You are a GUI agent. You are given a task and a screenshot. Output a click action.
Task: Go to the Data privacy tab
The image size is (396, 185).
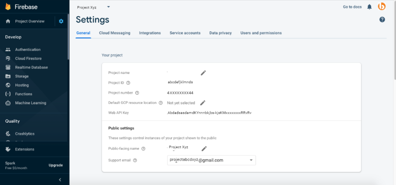click(220, 33)
